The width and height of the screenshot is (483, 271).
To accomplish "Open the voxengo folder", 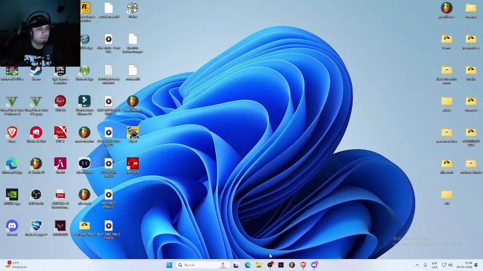I will 471,10.
